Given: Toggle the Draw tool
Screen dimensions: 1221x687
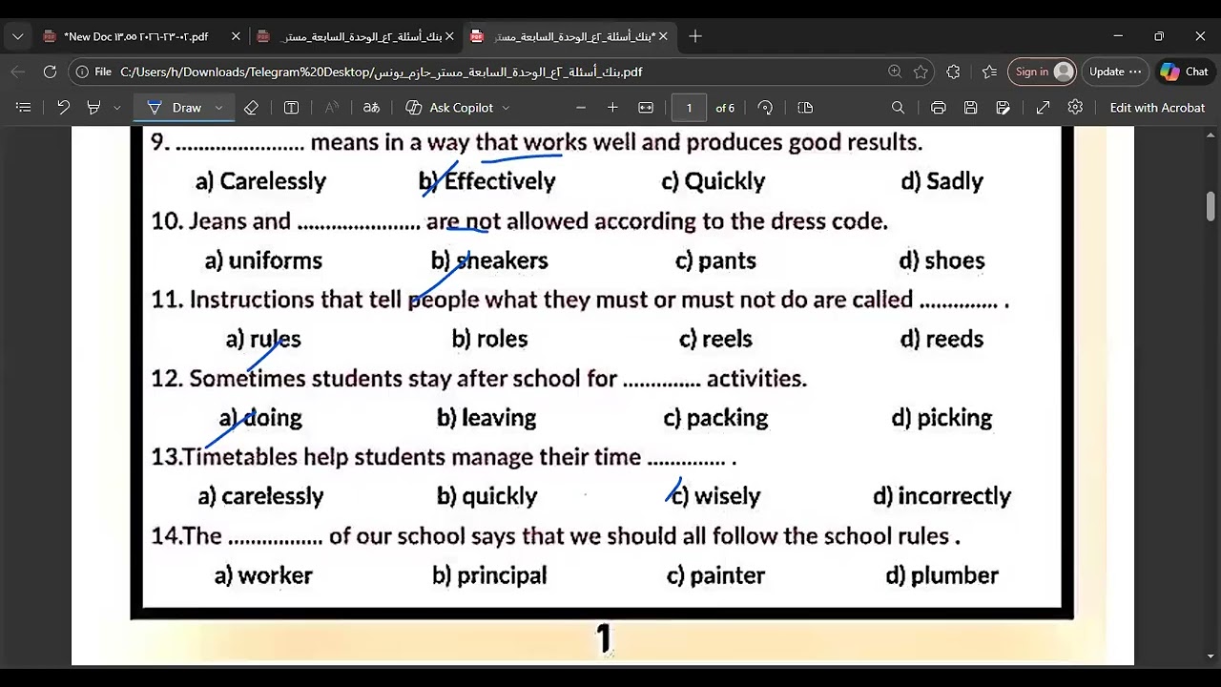Looking at the screenshot, I should (x=176, y=108).
